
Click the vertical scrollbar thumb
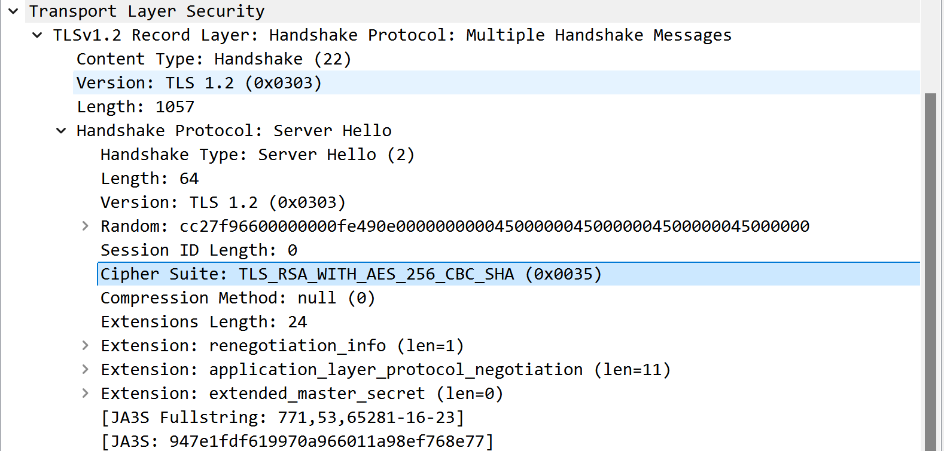[930, 269]
